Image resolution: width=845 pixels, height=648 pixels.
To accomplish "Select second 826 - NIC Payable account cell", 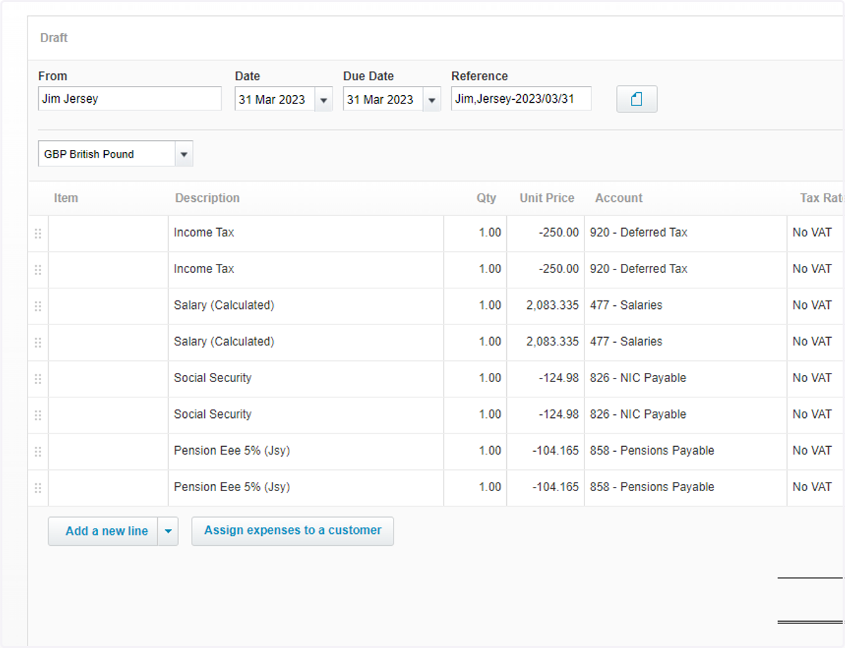I will [x=685, y=414].
